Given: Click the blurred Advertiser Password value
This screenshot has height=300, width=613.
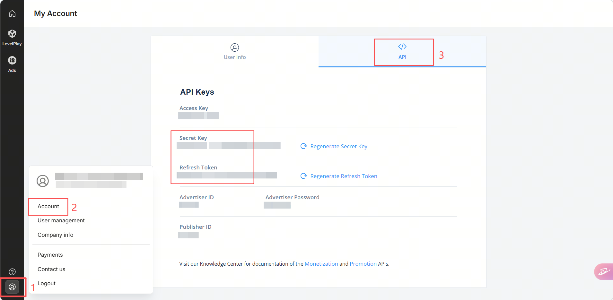Looking at the screenshot, I should pos(277,205).
